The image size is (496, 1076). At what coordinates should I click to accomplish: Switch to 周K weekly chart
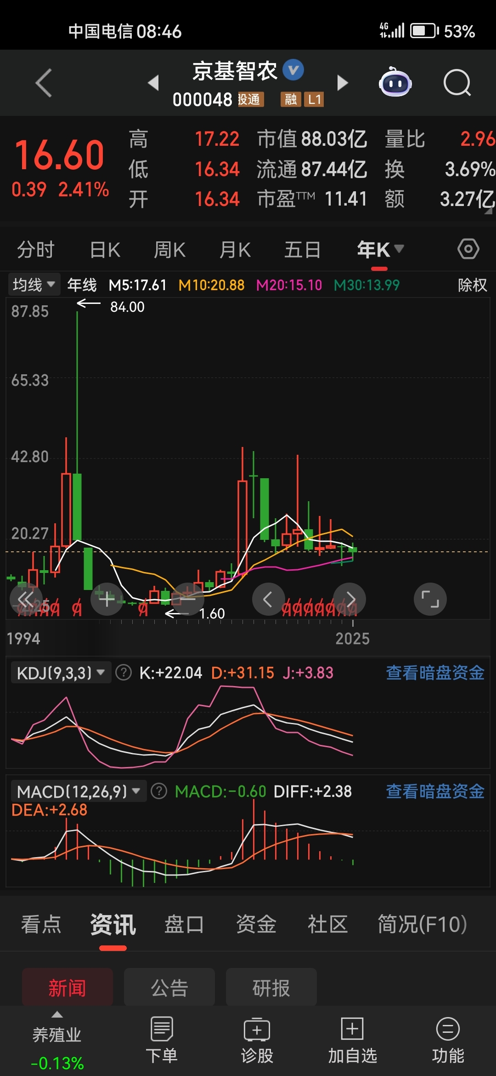(x=170, y=250)
